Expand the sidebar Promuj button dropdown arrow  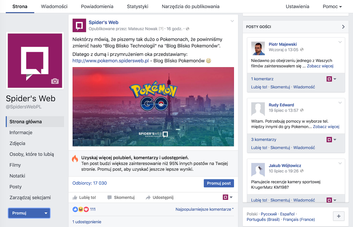46,213
